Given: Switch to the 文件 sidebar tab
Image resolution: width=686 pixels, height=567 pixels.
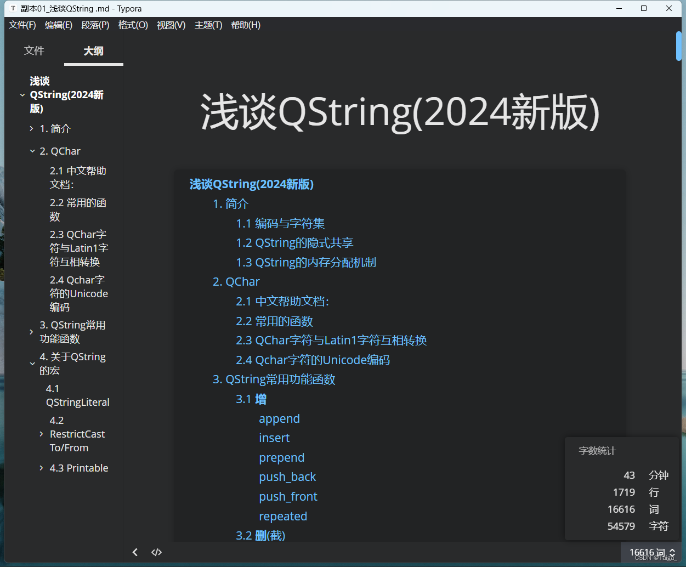Looking at the screenshot, I should click(x=34, y=50).
